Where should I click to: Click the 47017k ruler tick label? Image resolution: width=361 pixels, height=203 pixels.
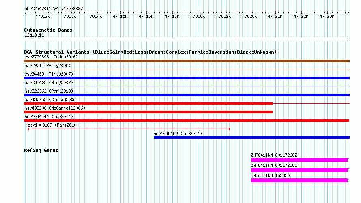172,16
